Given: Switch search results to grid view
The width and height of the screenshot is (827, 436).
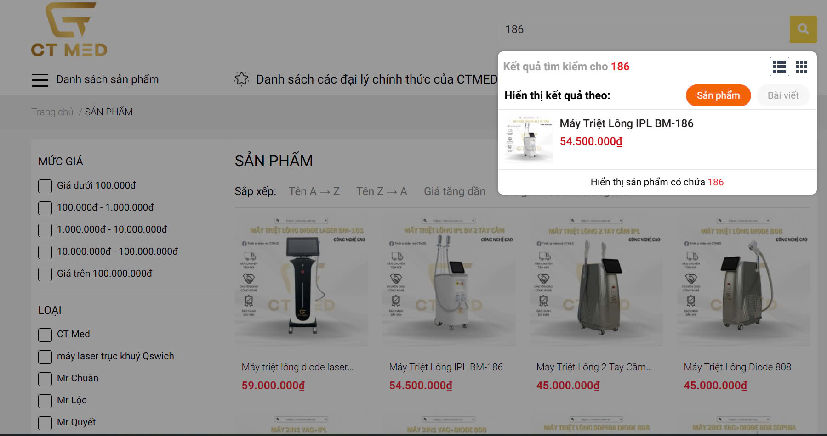Looking at the screenshot, I should coord(802,67).
